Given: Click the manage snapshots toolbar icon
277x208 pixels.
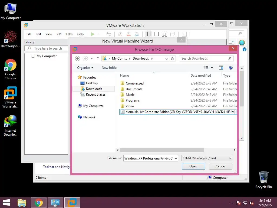Looking at the screenshot, I should [x=137, y=34].
